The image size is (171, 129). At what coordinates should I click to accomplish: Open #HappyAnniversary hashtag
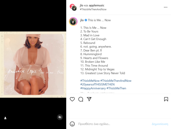pyautogui.click(x=93, y=88)
